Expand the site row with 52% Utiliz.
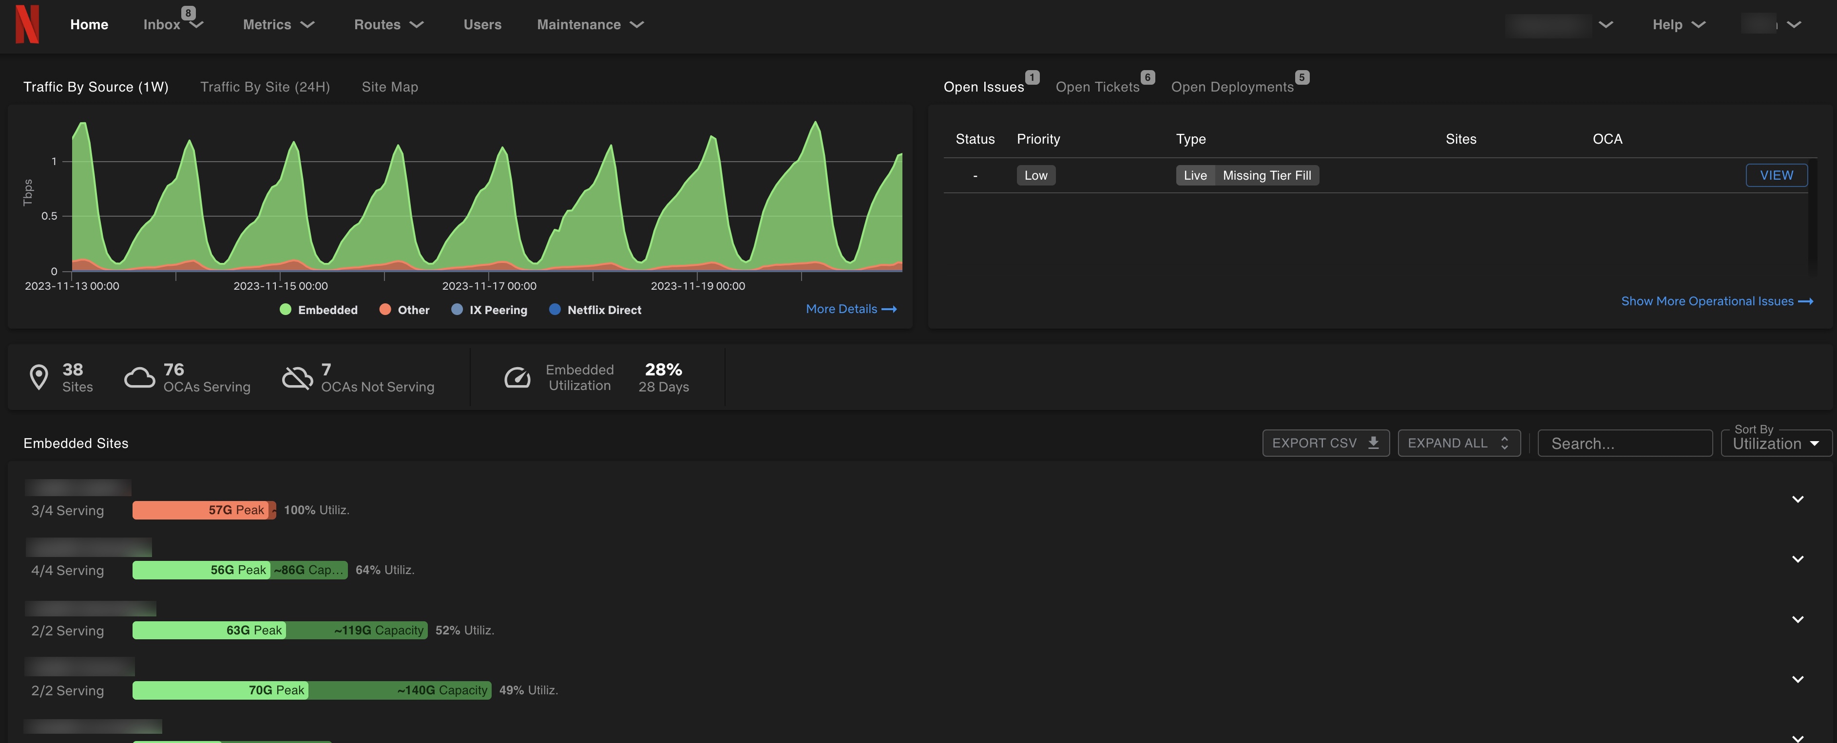 [x=1798, y=620]
